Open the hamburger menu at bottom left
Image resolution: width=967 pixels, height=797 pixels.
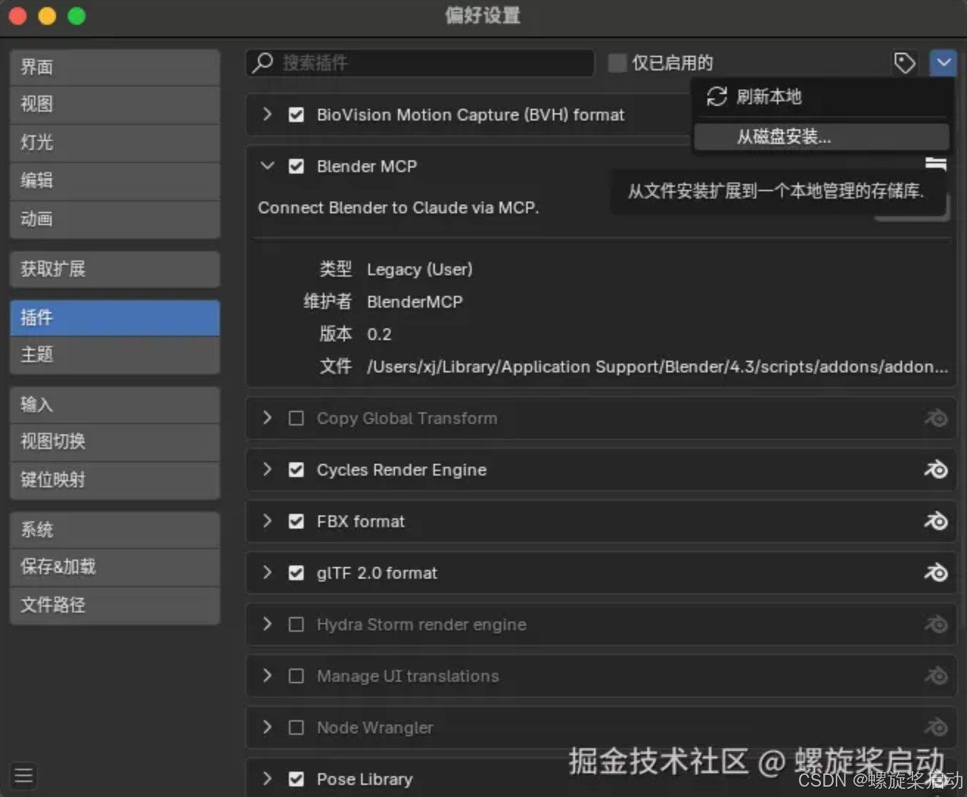23,775
